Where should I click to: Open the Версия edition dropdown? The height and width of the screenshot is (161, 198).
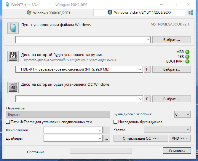(58, 114)
